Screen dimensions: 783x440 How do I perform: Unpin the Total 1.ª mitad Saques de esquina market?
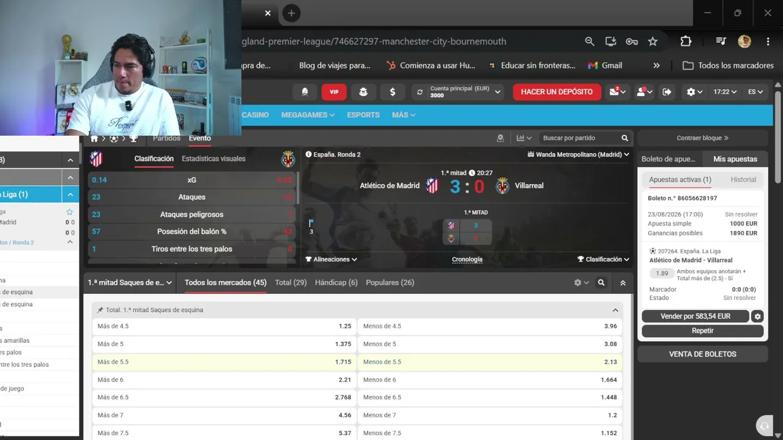click(100, 310)
